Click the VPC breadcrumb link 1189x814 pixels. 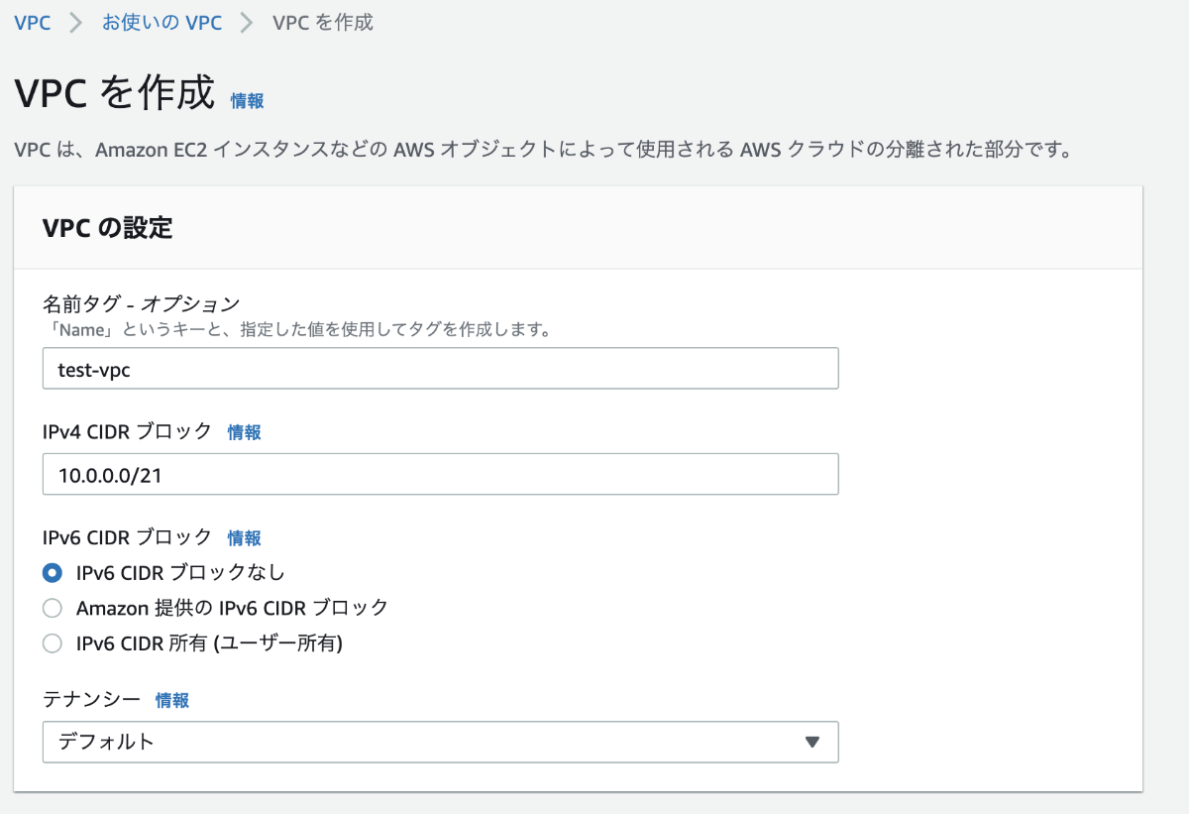33,22
